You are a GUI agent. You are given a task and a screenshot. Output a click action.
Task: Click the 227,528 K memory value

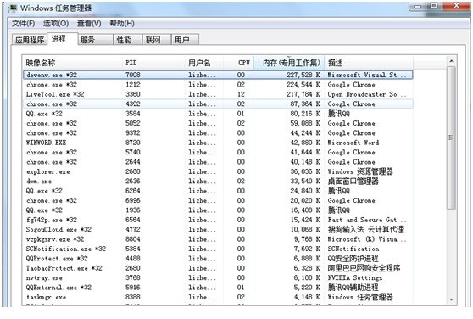(x=303, y=75)
